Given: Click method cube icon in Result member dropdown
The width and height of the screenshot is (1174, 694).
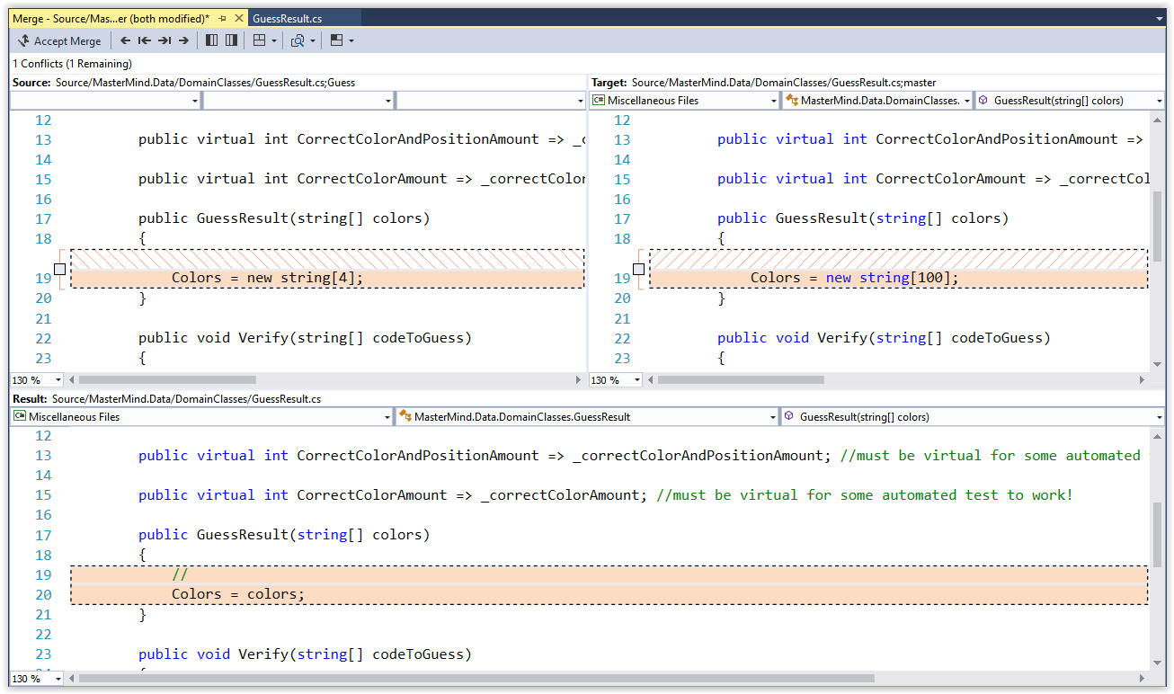Looking at the screenshot, I should point(789,417).
